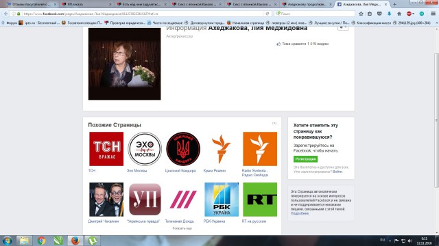Viewport: 439px width, 246px height.
Task: Open the Windows Start orb
Action: tap(8, 241)
